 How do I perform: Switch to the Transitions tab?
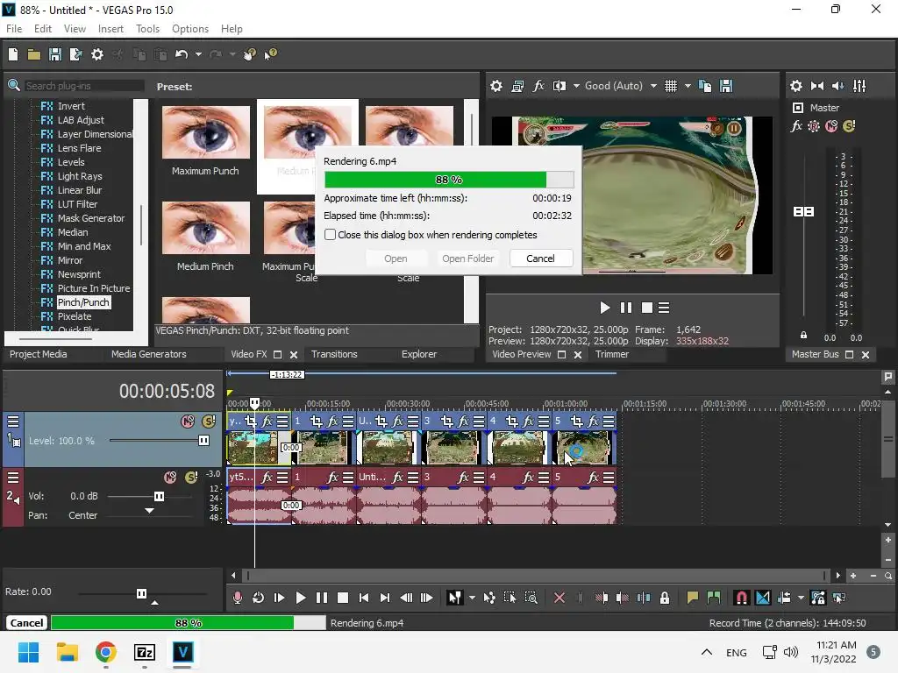(334, 354)
